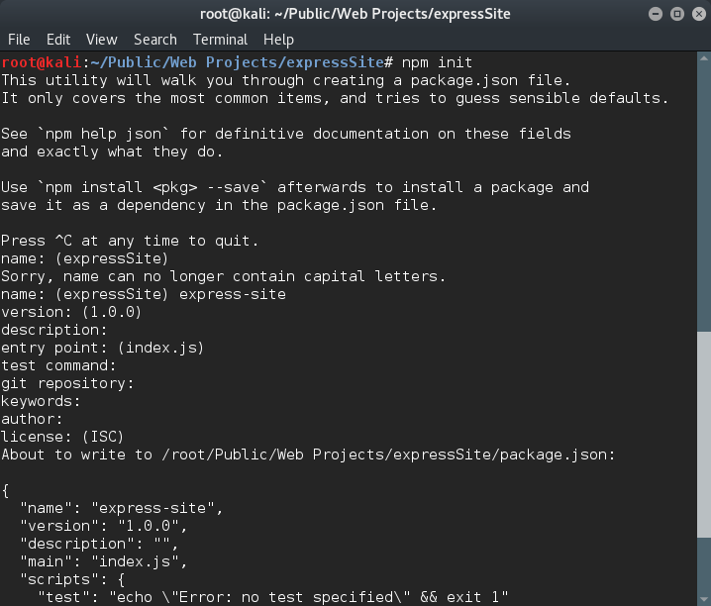The width and height of the screenshot is (711, 606).
Task: Open the Search menu
Action: (154, 40)
